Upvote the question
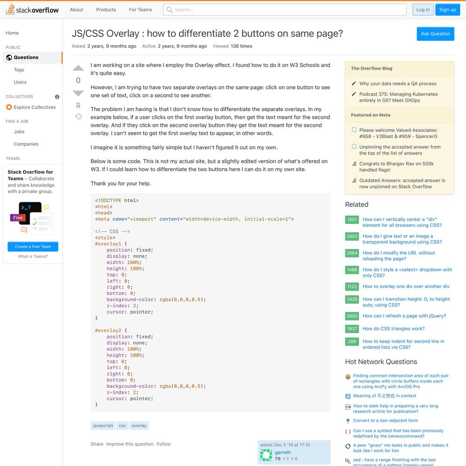This screenshot has height=466, width=466. pyautogui.click(x=78, y=68)
